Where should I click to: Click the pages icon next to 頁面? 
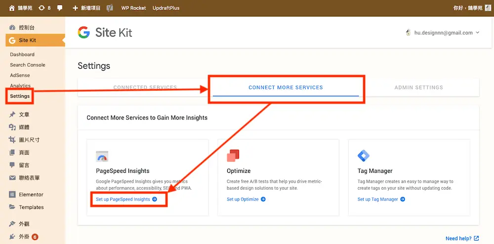tap(12, 153)
